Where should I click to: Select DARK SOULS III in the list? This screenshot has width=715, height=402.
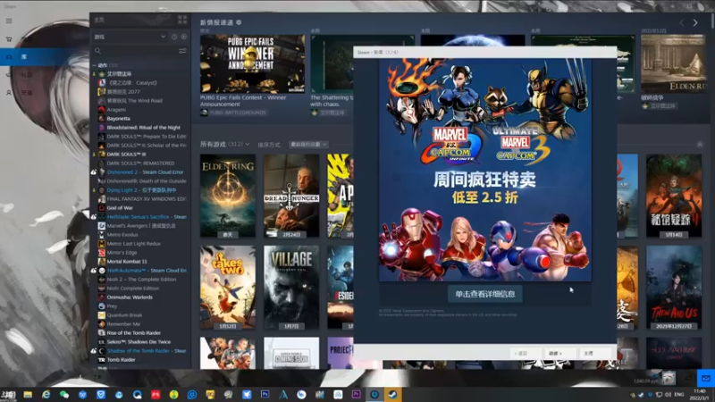pos(126,154)
